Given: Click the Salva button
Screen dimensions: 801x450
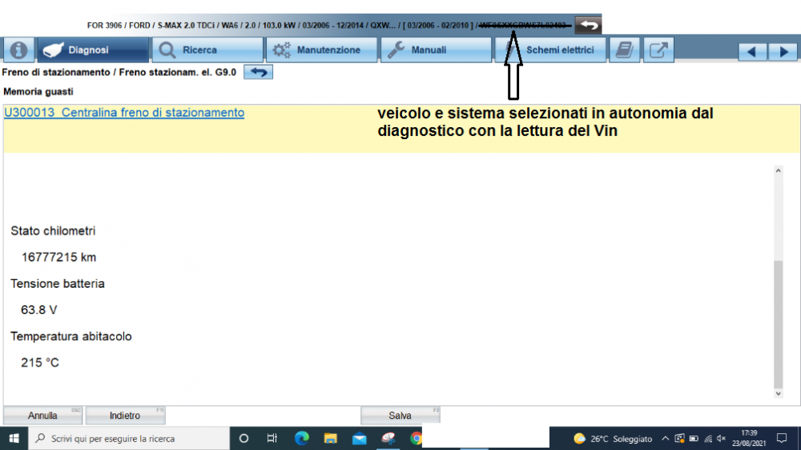Looking at the screenshot, I should pyautogui.click(x=400, y=416).
